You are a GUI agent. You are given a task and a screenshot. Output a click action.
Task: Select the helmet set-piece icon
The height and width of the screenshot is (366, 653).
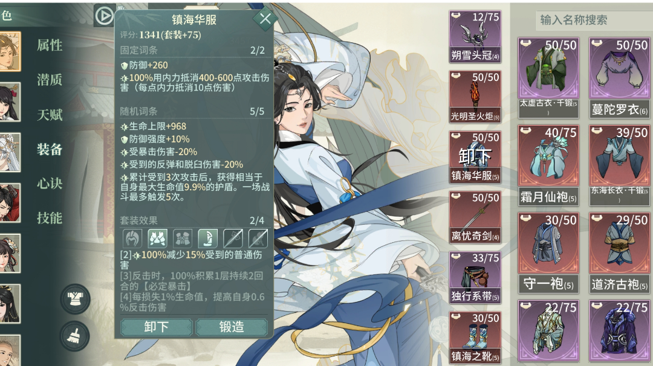pyautogui.click(x=132, y=239)
